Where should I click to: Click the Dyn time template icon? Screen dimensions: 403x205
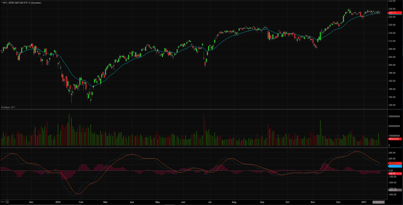point(7,202)
